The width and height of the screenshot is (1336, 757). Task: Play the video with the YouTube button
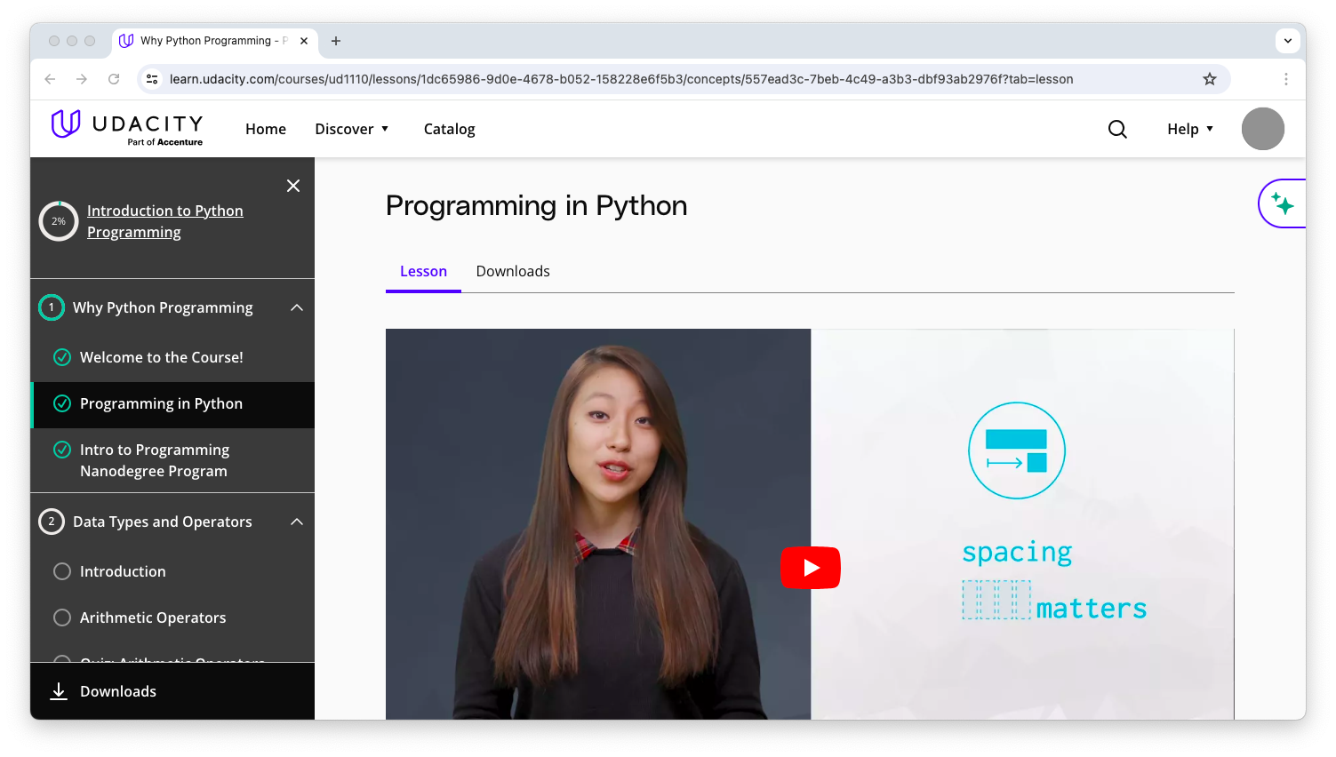tap(810, 568)
